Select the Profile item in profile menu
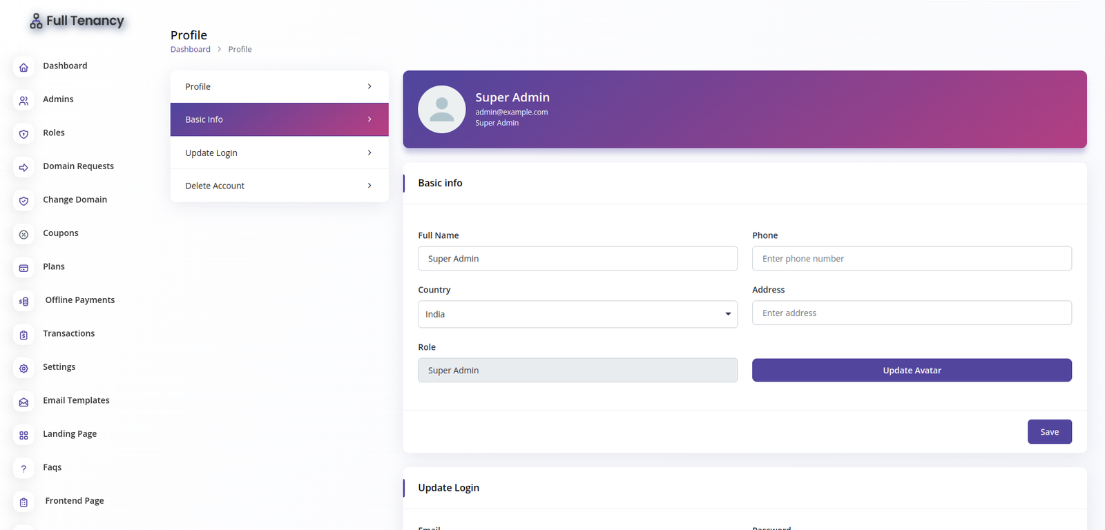Image resolution: width=1105 pixels, height=530 pixels. [x=279, y=86]
